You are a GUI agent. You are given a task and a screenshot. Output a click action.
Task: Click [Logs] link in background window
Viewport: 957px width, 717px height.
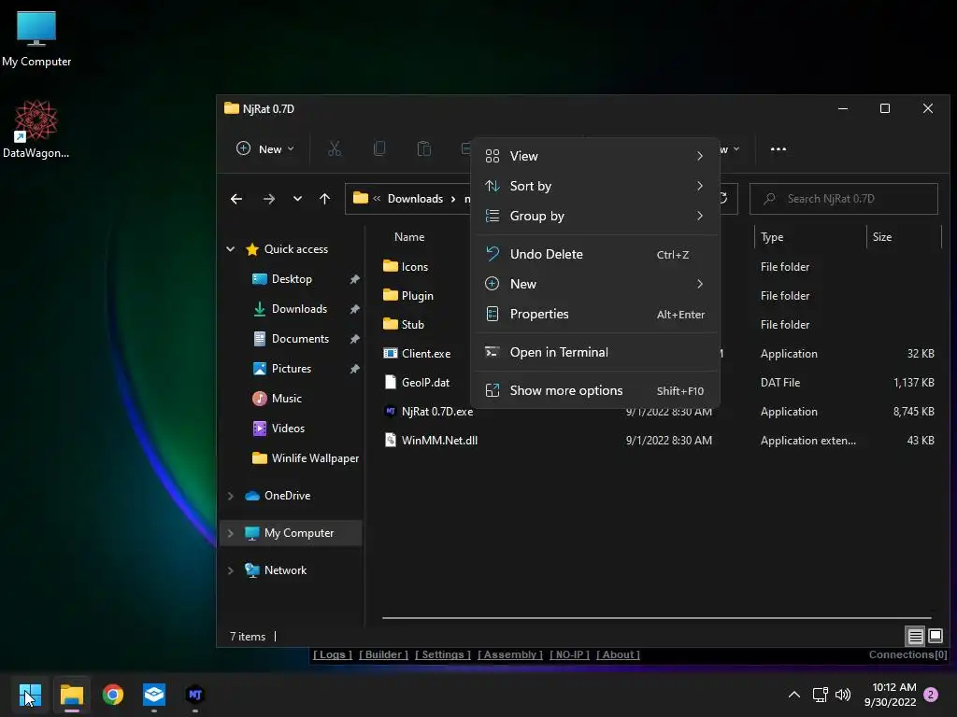333,654
